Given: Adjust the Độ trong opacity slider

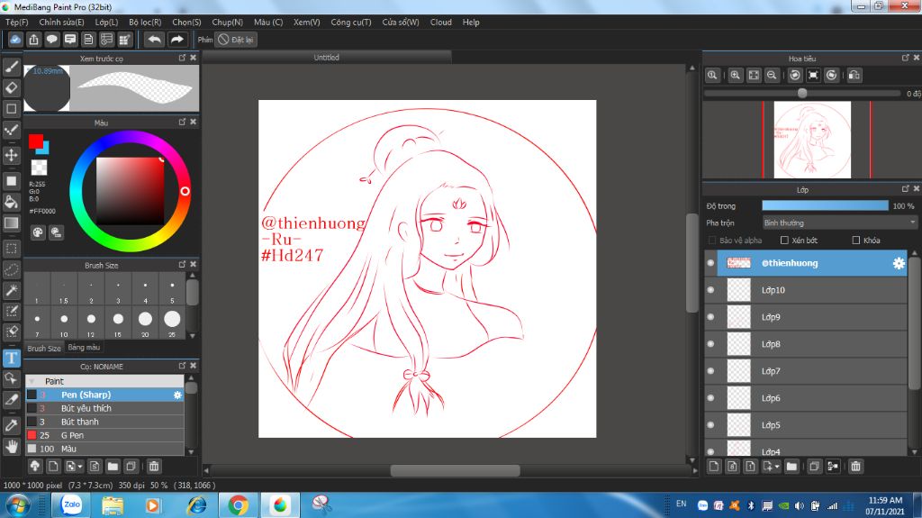Looking at the screenshot, I should (x=825, y=205).
